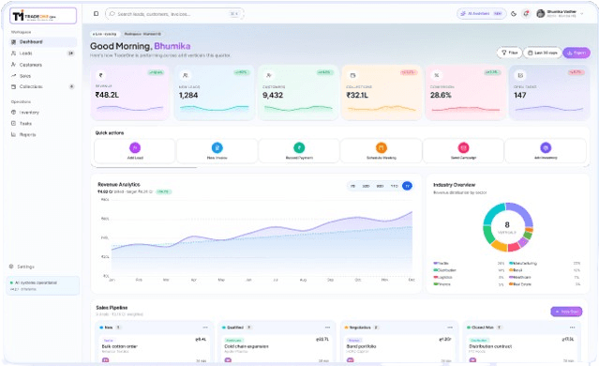Click the Collections count badge in sidebar
Image resolution: width=599 pixels, height=366 pixels.
point(71,87)
